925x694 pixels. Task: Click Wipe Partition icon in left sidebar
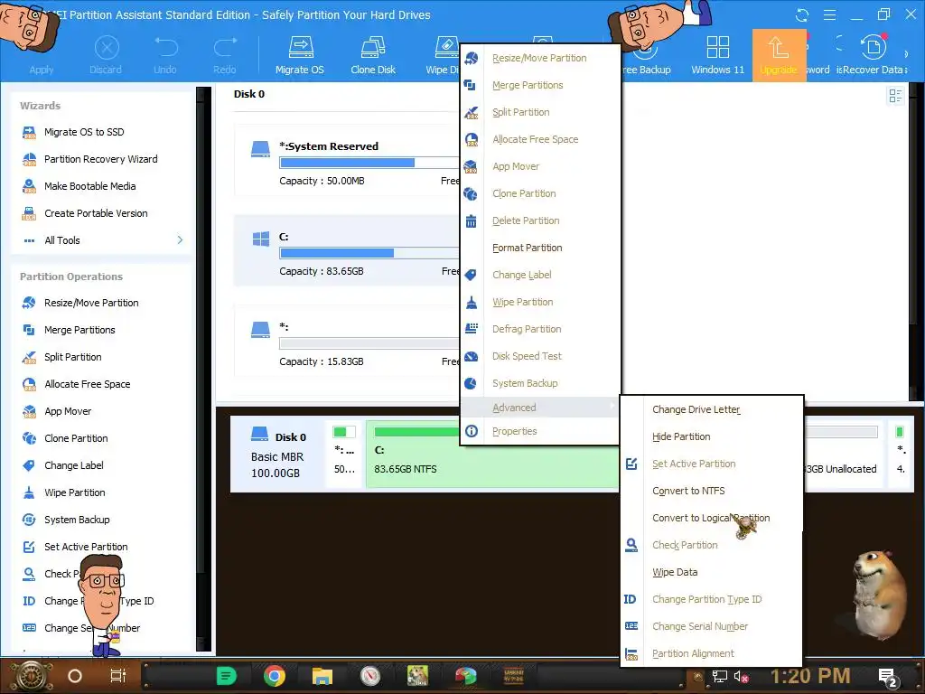tap(29, 492)
